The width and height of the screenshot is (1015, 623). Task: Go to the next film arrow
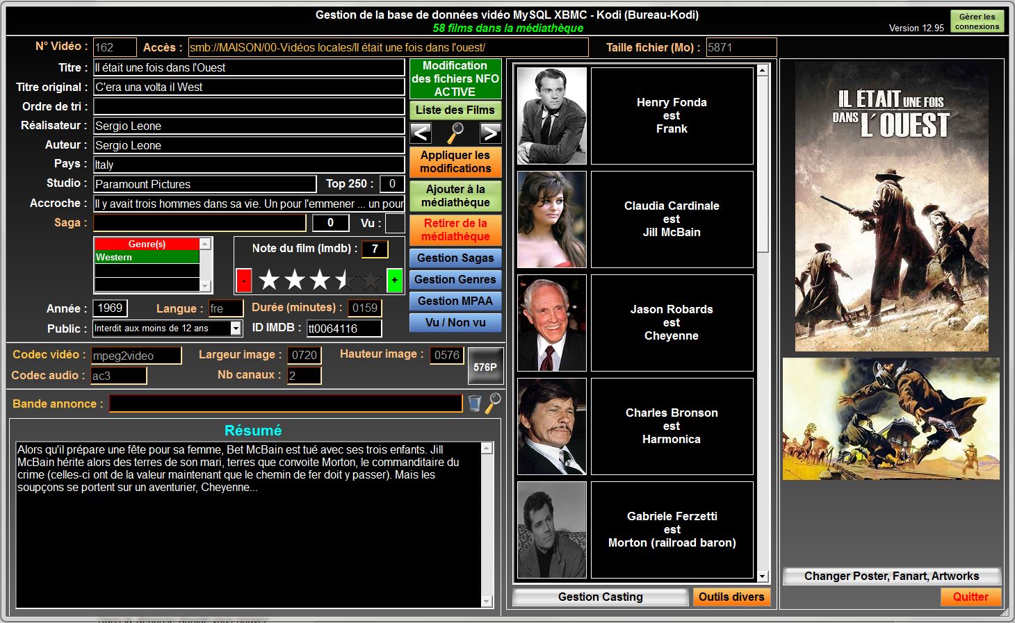coord(490,133)
